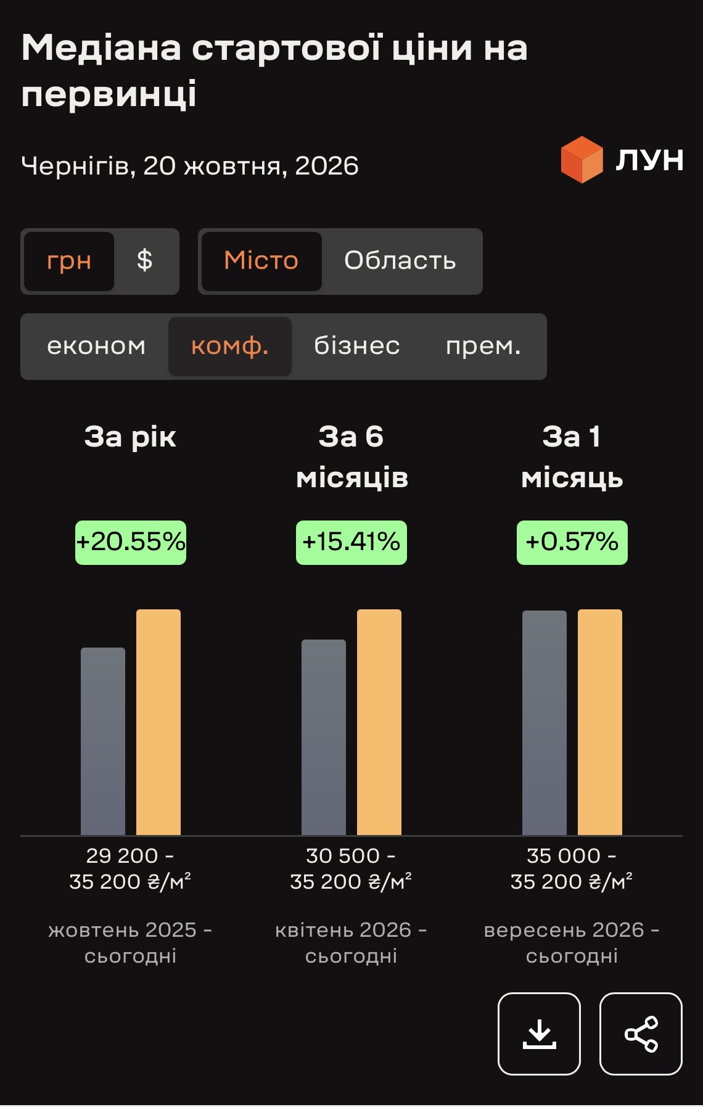703x1107 pixels.
Task: Choose the прем. housing class tab
Action: [483, 346]
